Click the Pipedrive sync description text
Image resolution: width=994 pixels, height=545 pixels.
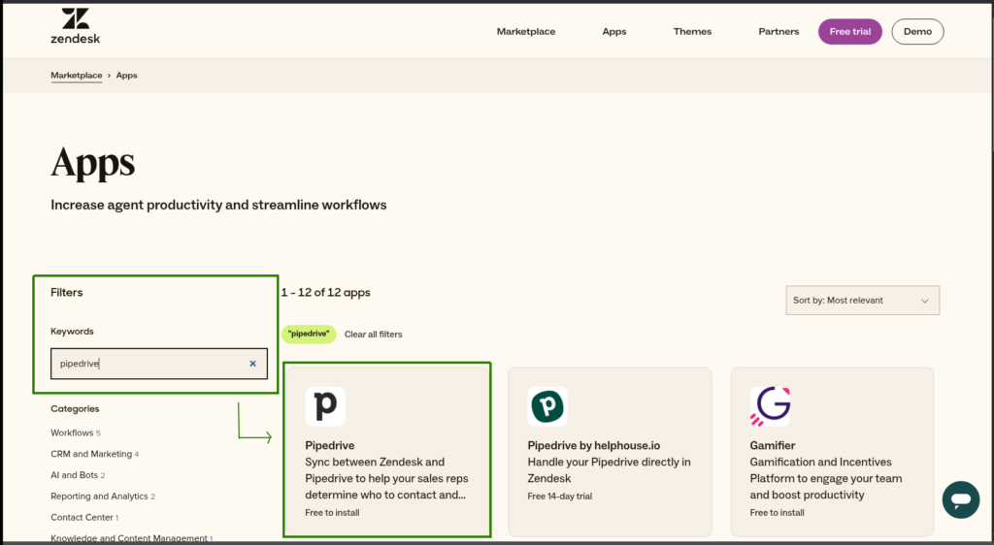(x=386, y=478)
